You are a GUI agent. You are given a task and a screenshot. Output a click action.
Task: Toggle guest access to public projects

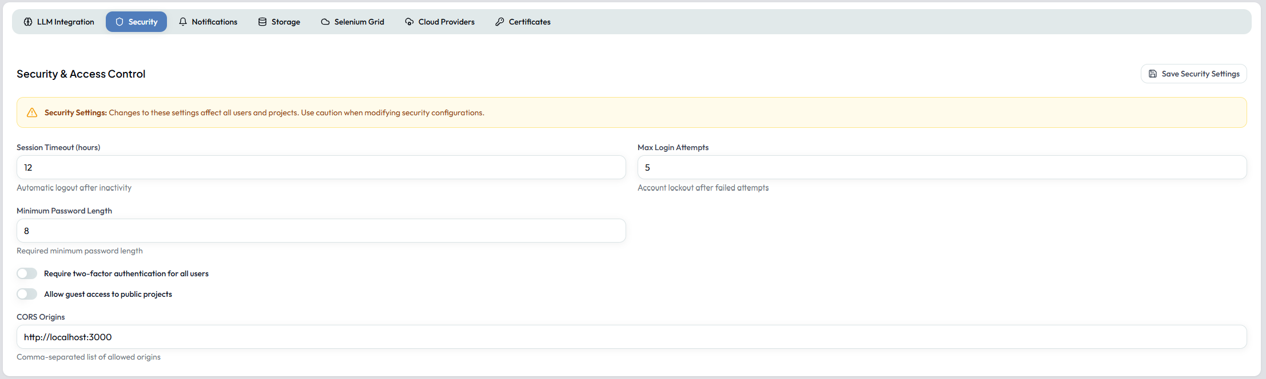27,294
